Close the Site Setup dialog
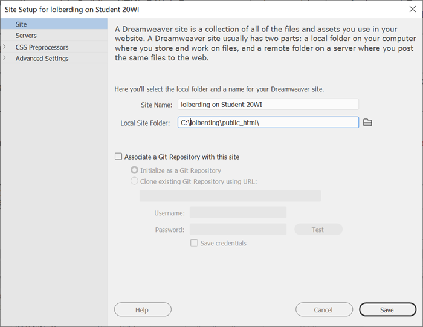The image size is (423, 327). [x=413, y=9]
